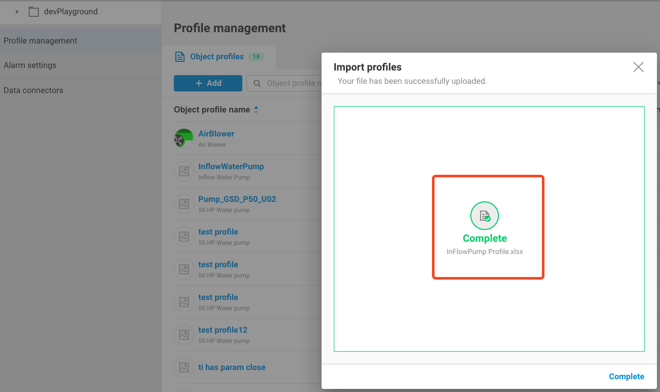Click the devPlayground folder icon

34,11
